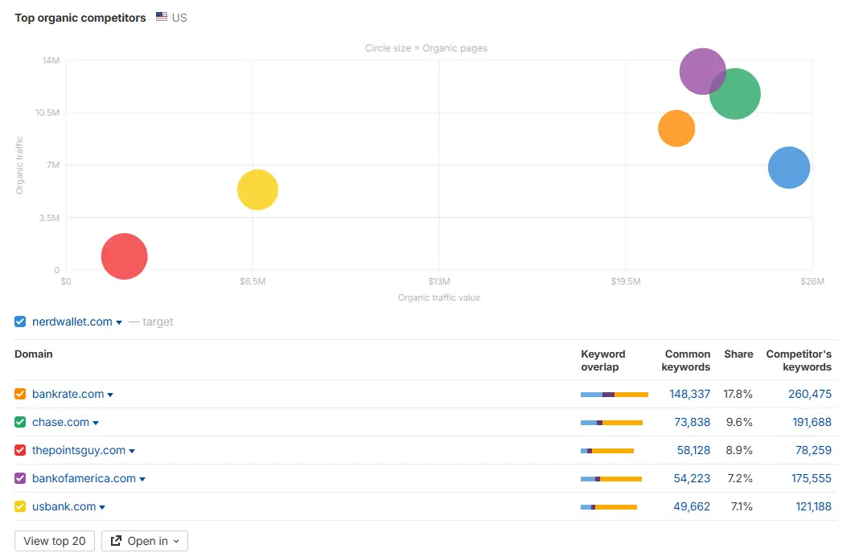The height and width of the screenshot is (557, 851).
Task: Click the 9.6% share value
Action: pyautogui.click(x=739, y=422)
